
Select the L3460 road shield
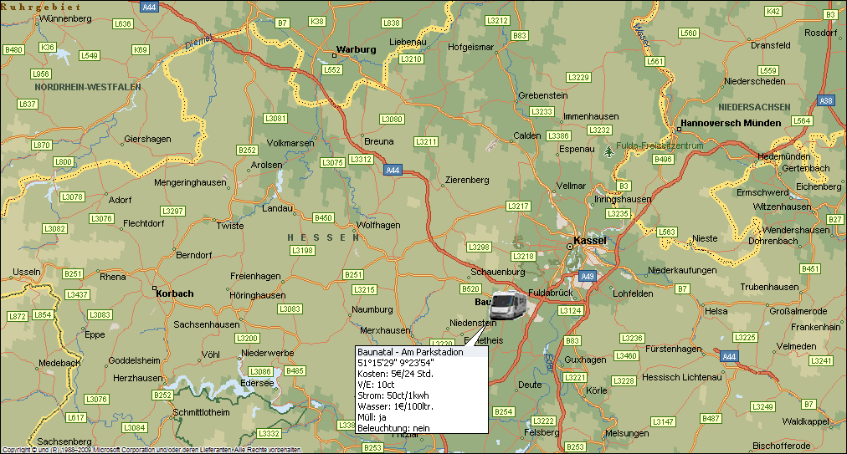pos(626,355)
